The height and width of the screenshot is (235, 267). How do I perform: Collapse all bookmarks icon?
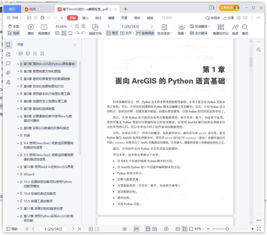[28, 54]
